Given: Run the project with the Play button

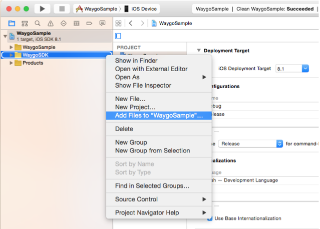Looking at the screenshot, I should 42,9.
